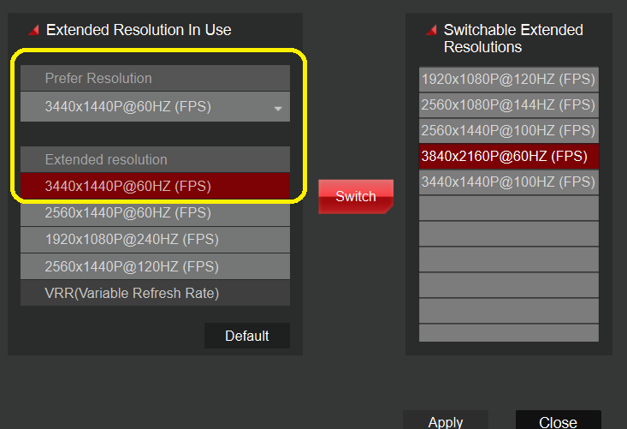Image resolution: width=627 pixels, height=429 pixels.
Task: Click the 3440x1440P@60HZ Prefer Resolution combo box
Action: (154, 107)
